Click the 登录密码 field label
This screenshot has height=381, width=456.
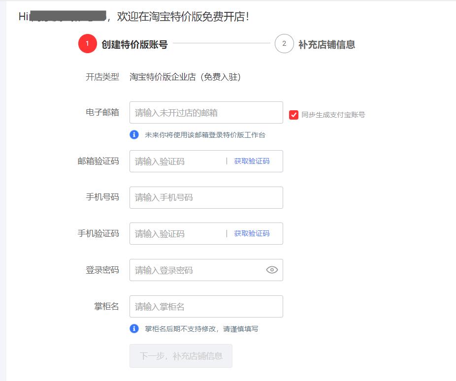tap(102, 270)
